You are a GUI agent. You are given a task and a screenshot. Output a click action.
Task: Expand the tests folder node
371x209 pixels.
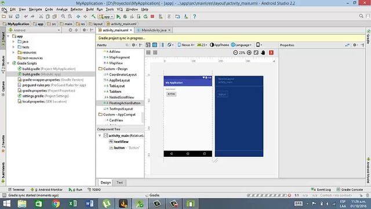click(x=13, y=47)
